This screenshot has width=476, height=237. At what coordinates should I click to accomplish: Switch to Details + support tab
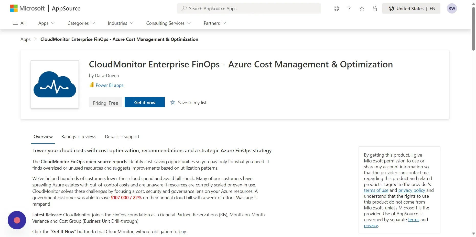pos(122,137)
